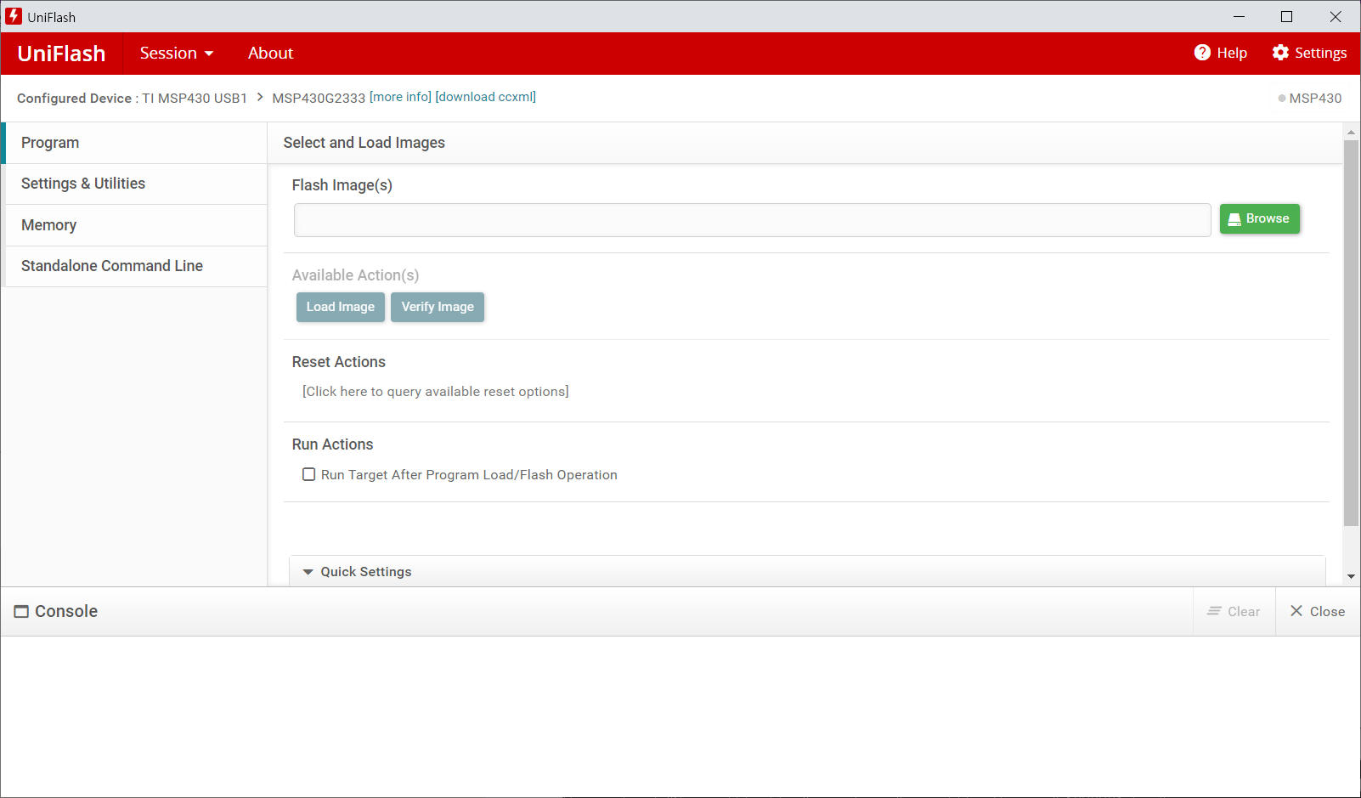Minimize the UniFlash window
The width and height of the screenshot is (1361, 798).
[1239, 16]
